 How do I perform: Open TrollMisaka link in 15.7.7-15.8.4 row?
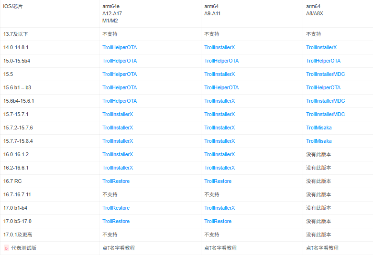pos(319,141)
